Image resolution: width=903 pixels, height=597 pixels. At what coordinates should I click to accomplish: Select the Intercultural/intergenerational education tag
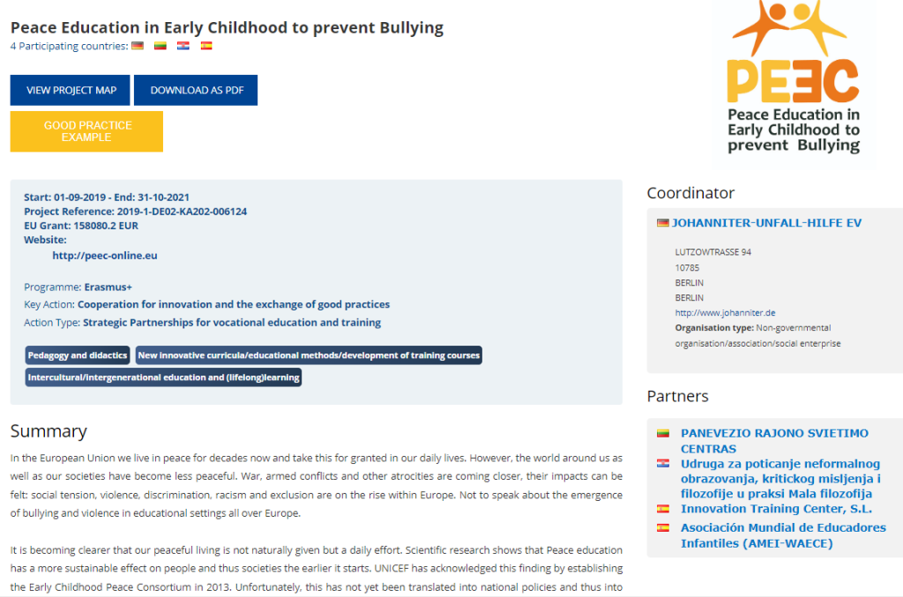click(164, 377)
